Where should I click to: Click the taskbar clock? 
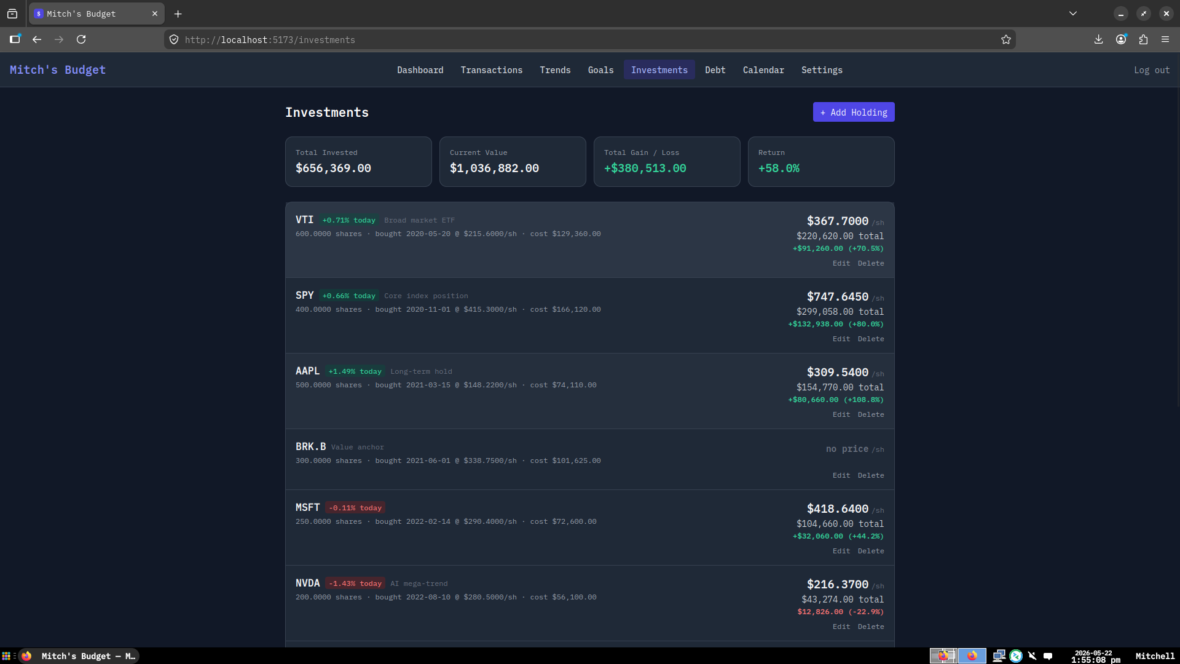[1095, 656]
